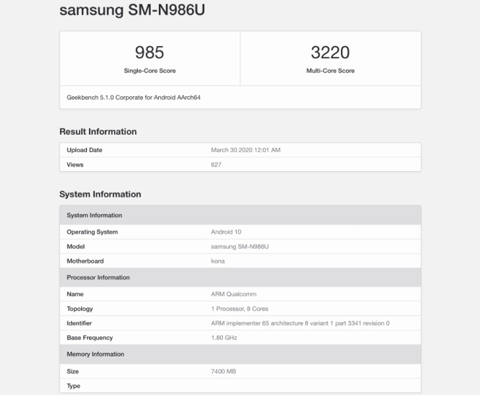480x395 pixels.
Task: Select the 1.80 GHz value
Action: click(224, 338)
